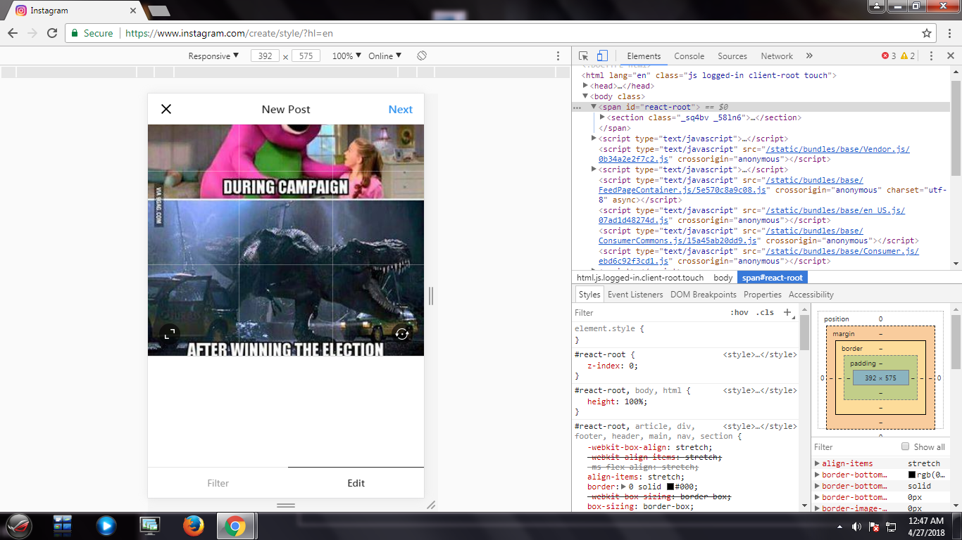Toggle the .cls classes button
The image size is (962, 540).
click(765, 312)
